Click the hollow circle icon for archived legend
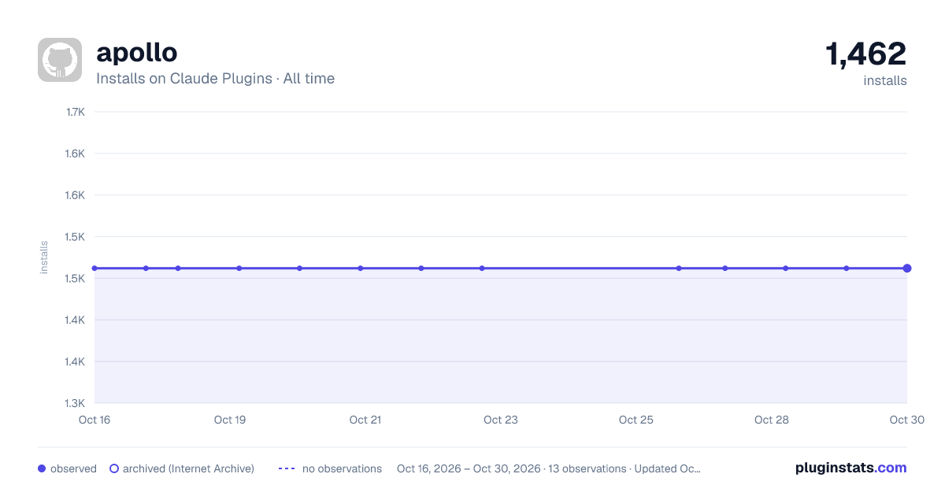The image size is (945, 496). coord(114,468)
